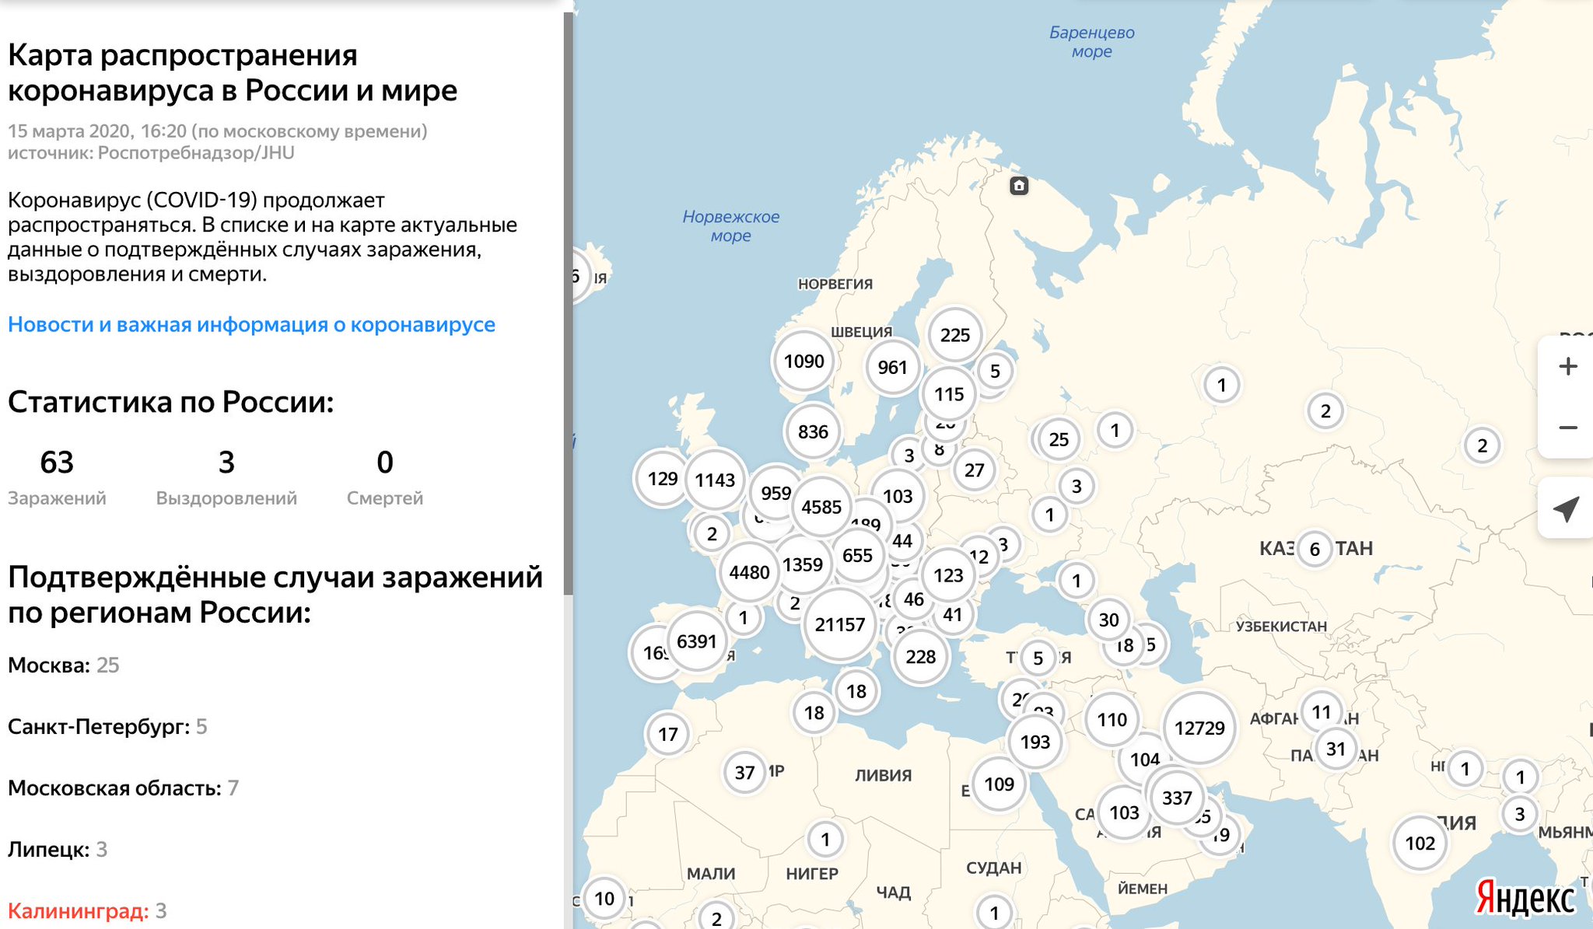Open the 21157 cases cluster over France
Viewport: 1593px width, 929px height.
839,622
